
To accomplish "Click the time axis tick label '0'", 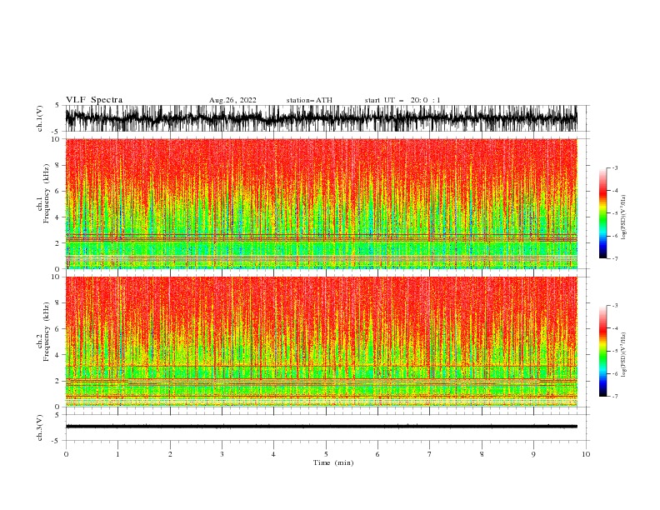I will [66, 454].
